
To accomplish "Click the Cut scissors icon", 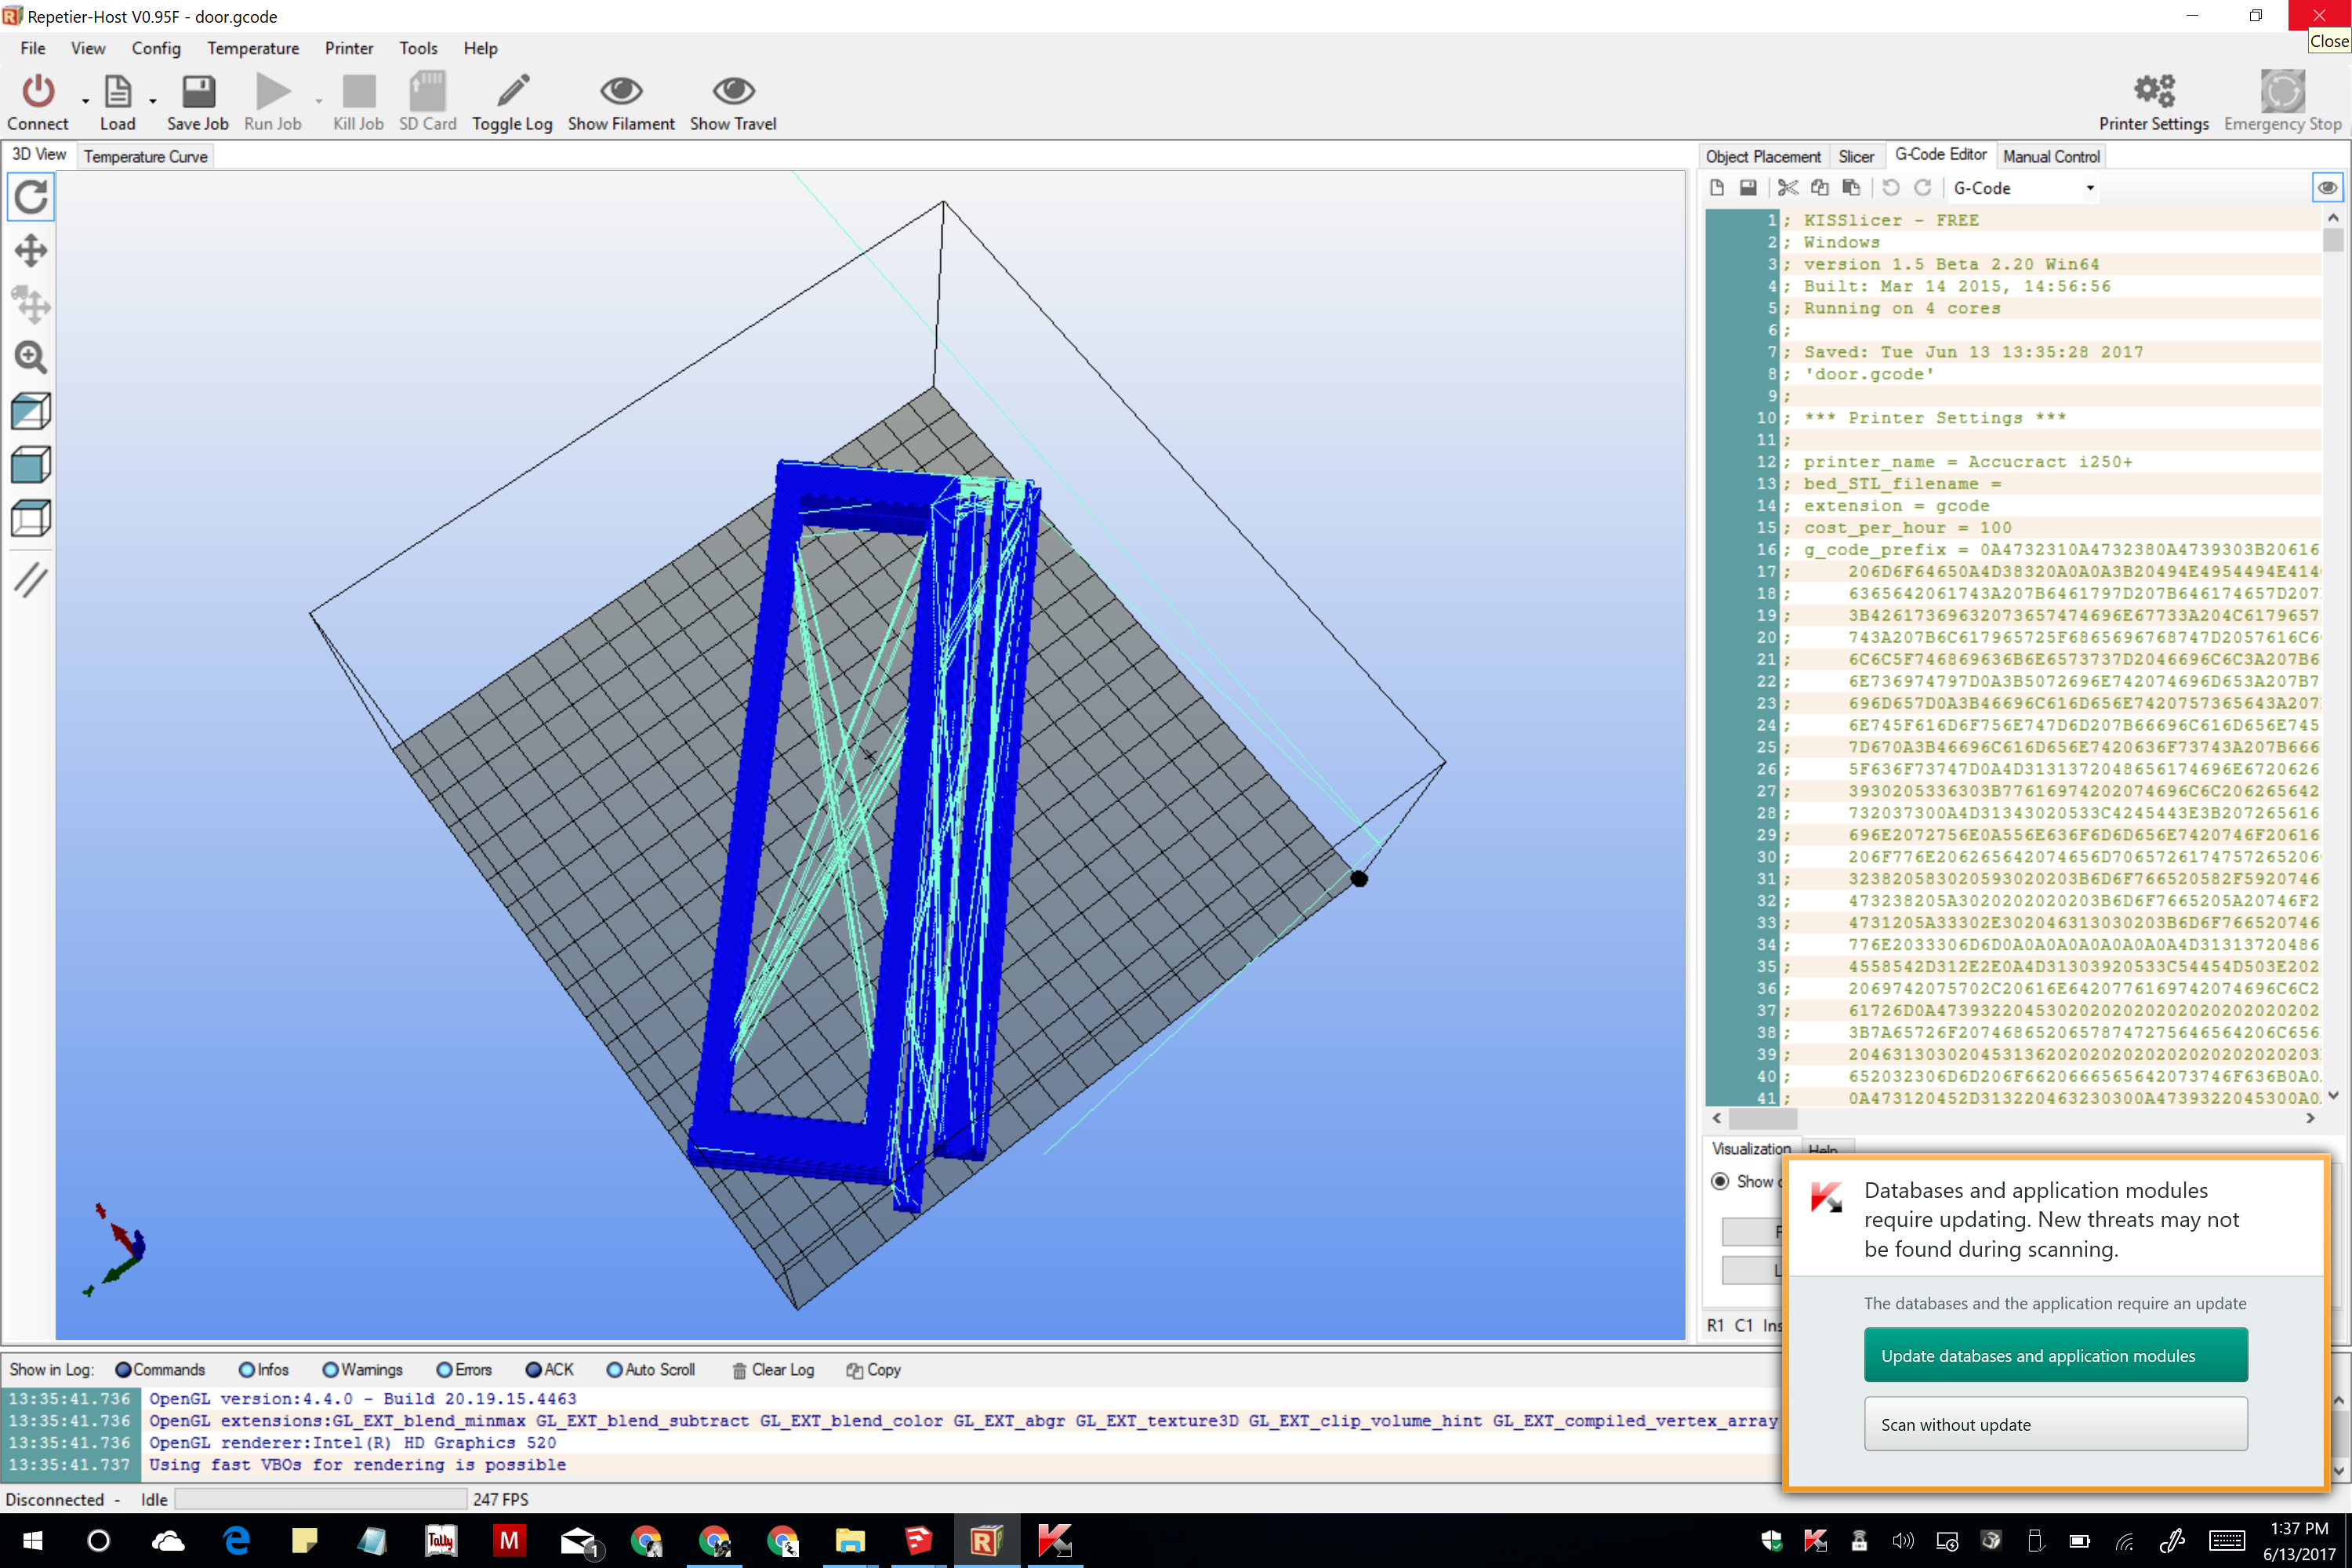I will [x=1788, y=188].
